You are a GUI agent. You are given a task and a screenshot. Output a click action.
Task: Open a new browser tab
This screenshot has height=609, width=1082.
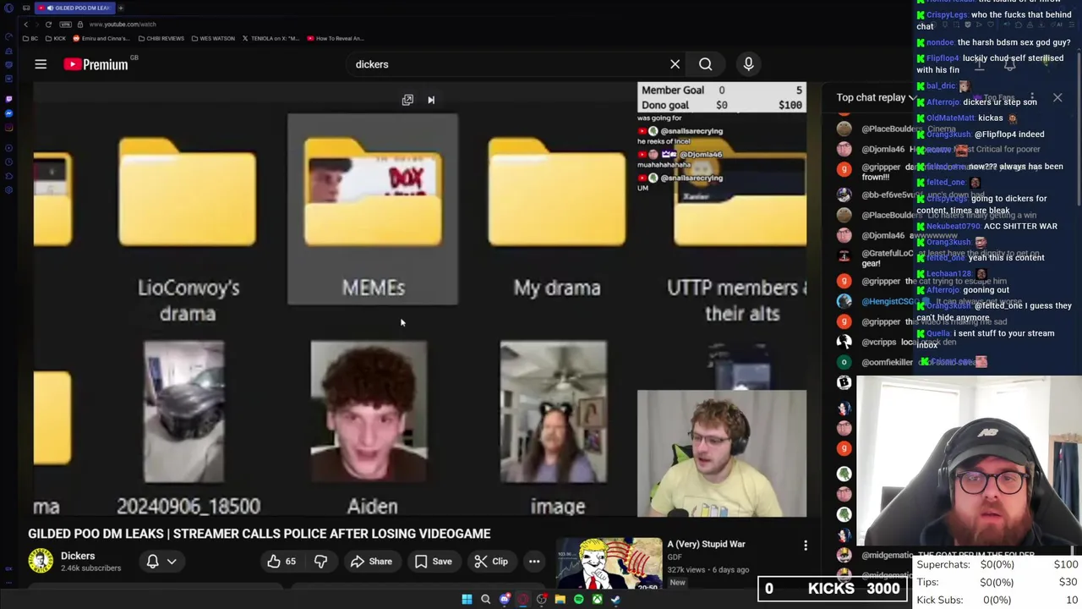121,8
